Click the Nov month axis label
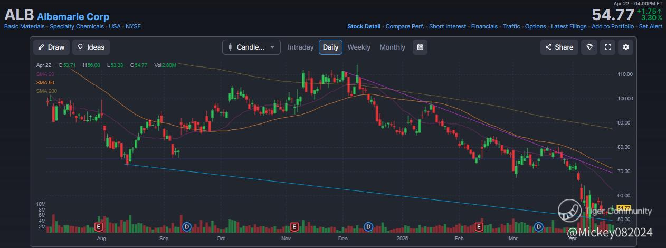The height and width of the screenshot is (248, 666). coord(287,239)
